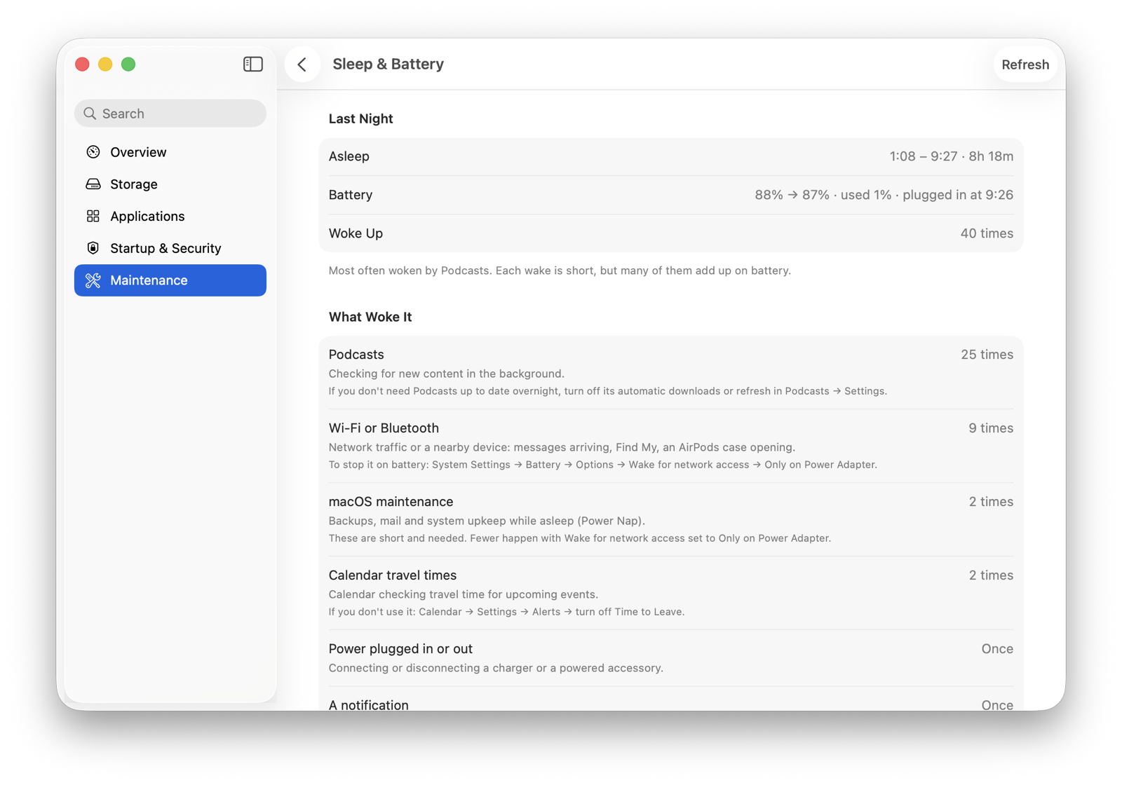Click the 2 times count for macOS maintenance
This screenshot has width=1122, height=785.
991,502
